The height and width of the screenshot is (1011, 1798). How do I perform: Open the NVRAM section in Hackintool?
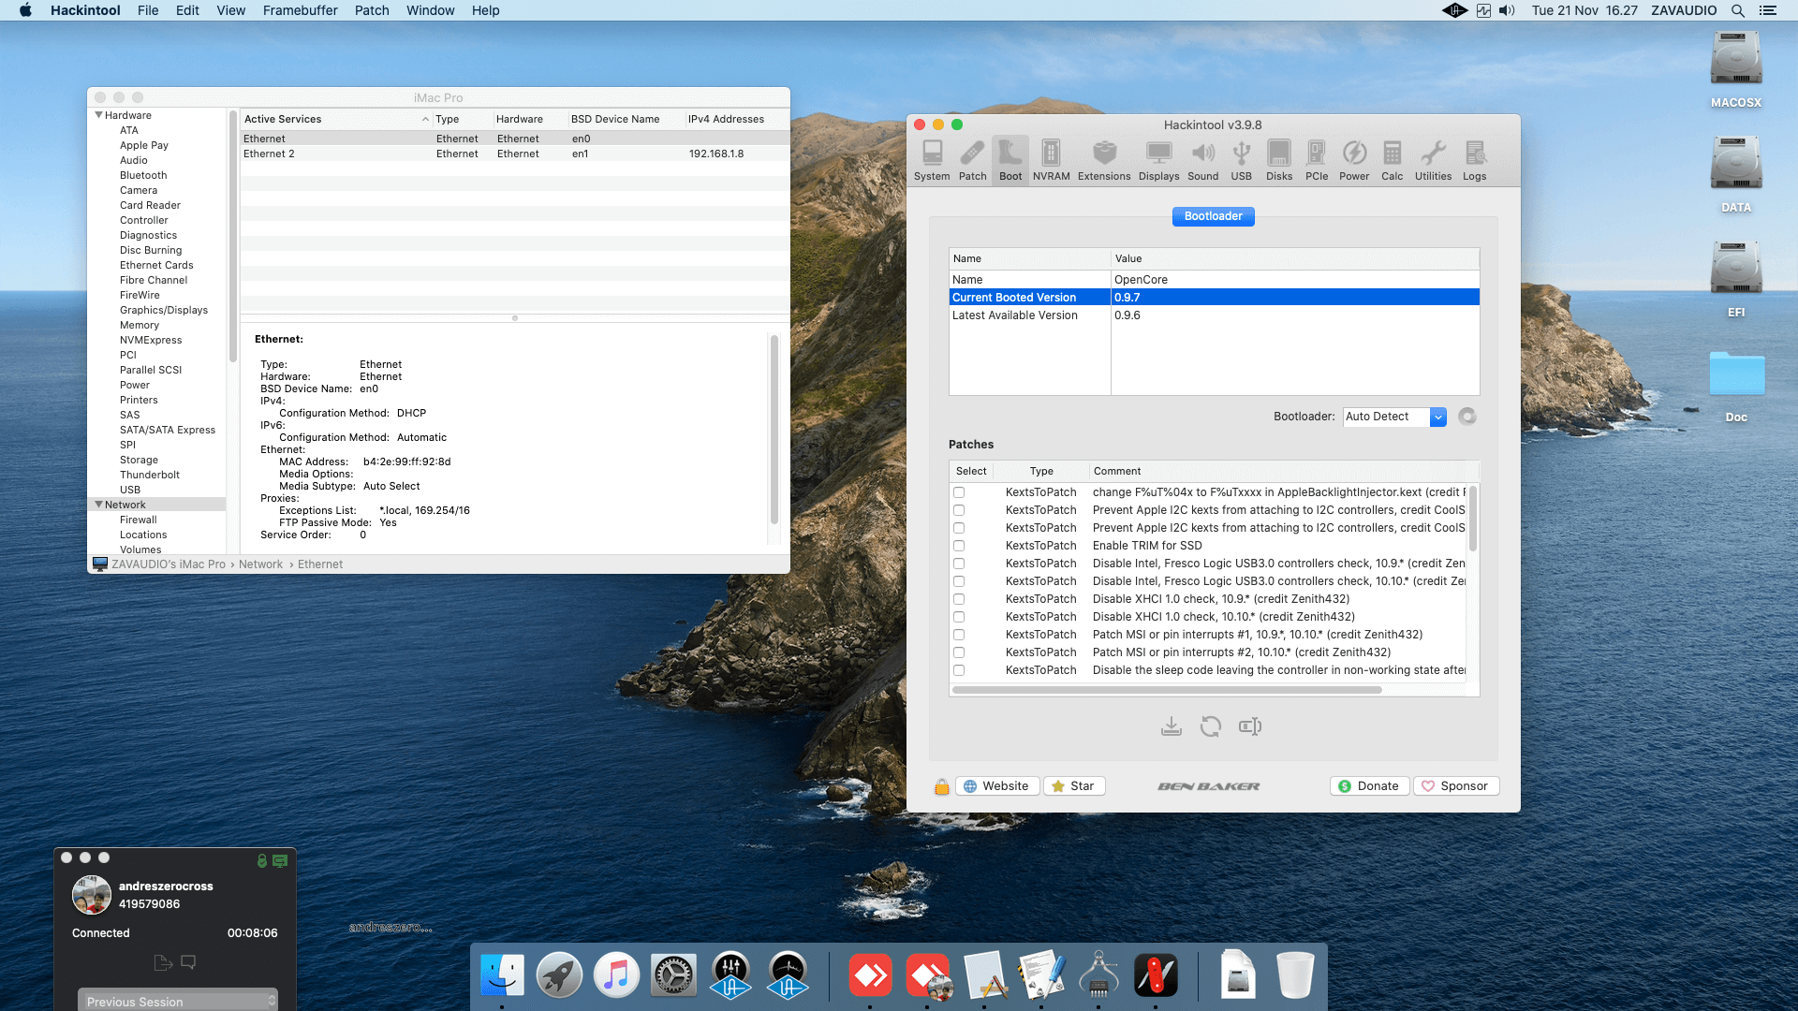coord(1051,160)
